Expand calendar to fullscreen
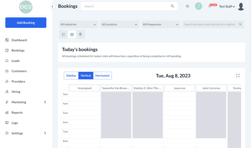 tap(238, 76)
